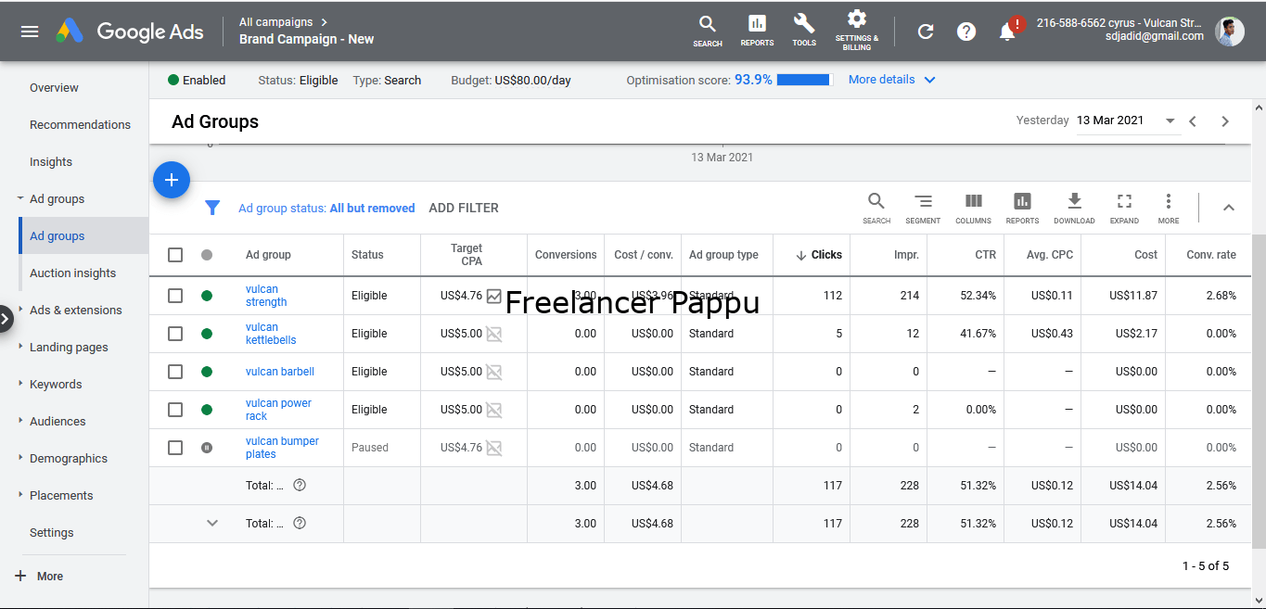Show help for the first Total row

(300, 485)
